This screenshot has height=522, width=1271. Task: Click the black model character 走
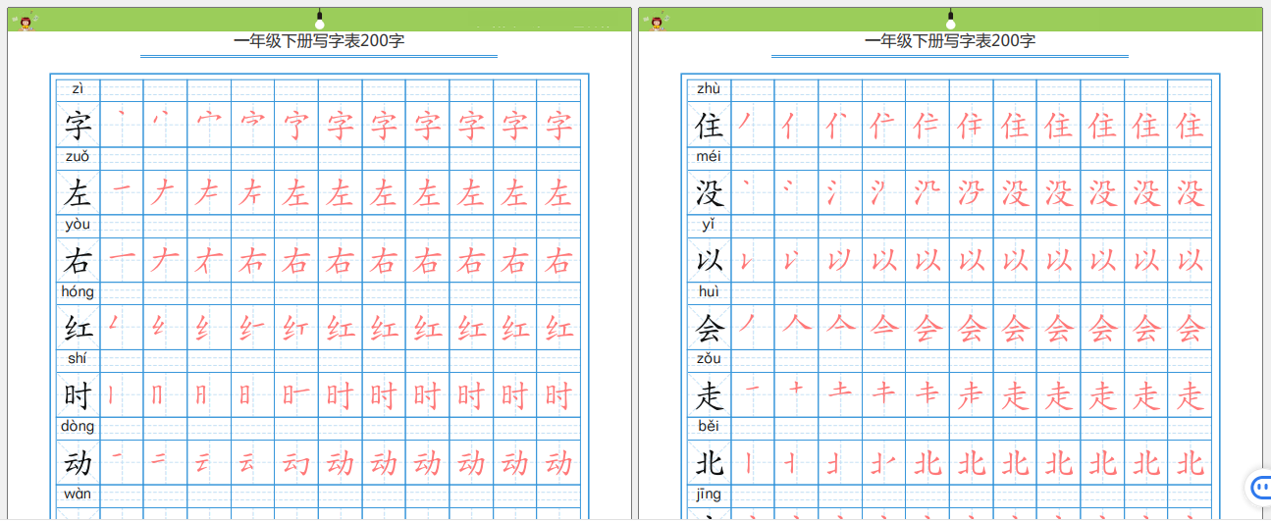pyautogui.click(x=709, y=395)
